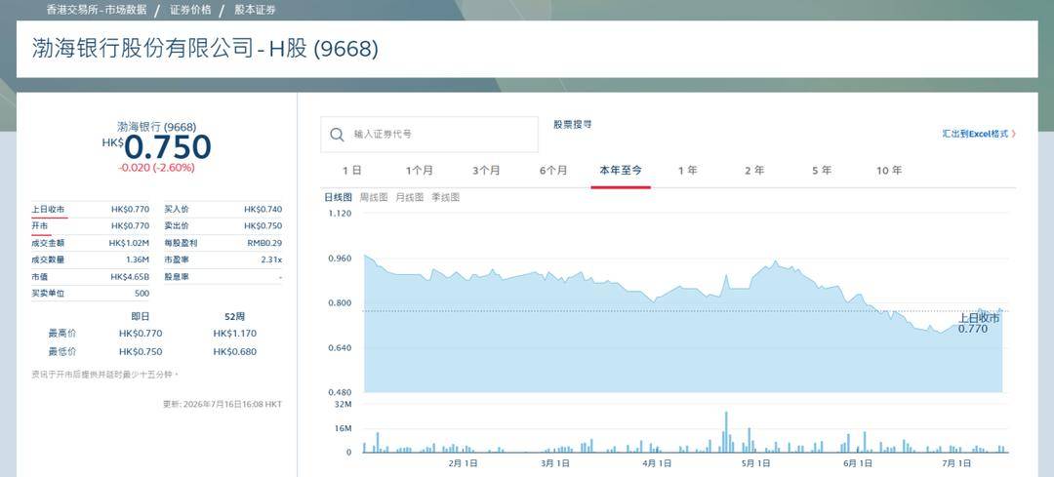
Task: Click the -0.020 (-2.60%) change value
Action: 156,168
